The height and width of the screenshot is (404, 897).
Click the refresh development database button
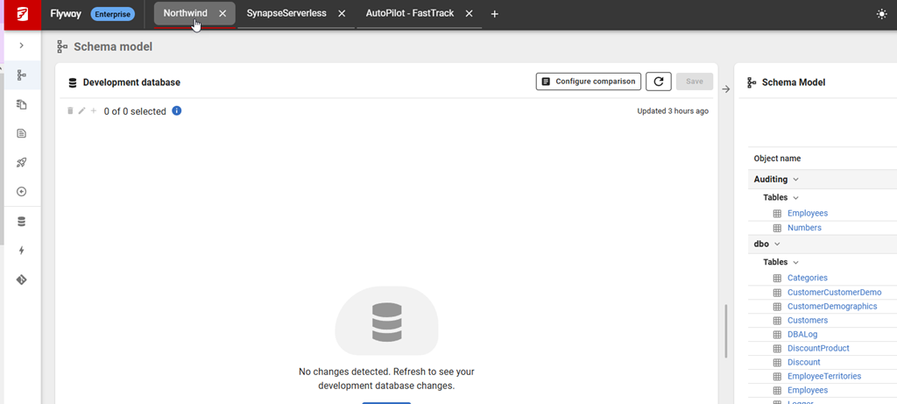click(659, 82)
